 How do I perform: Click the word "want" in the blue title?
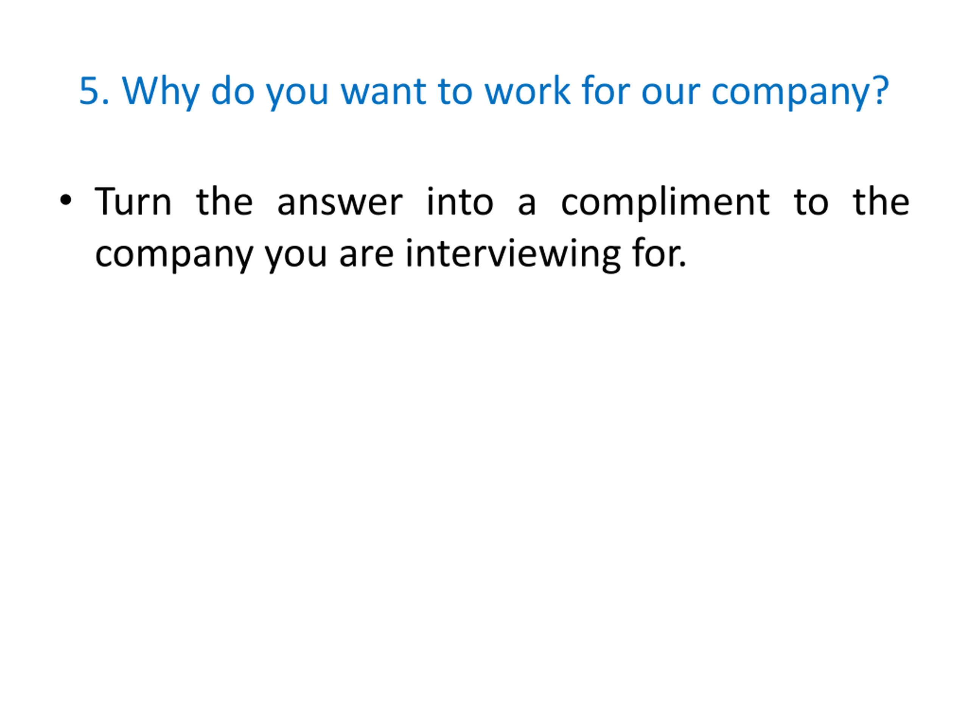(x=383, y=91)
